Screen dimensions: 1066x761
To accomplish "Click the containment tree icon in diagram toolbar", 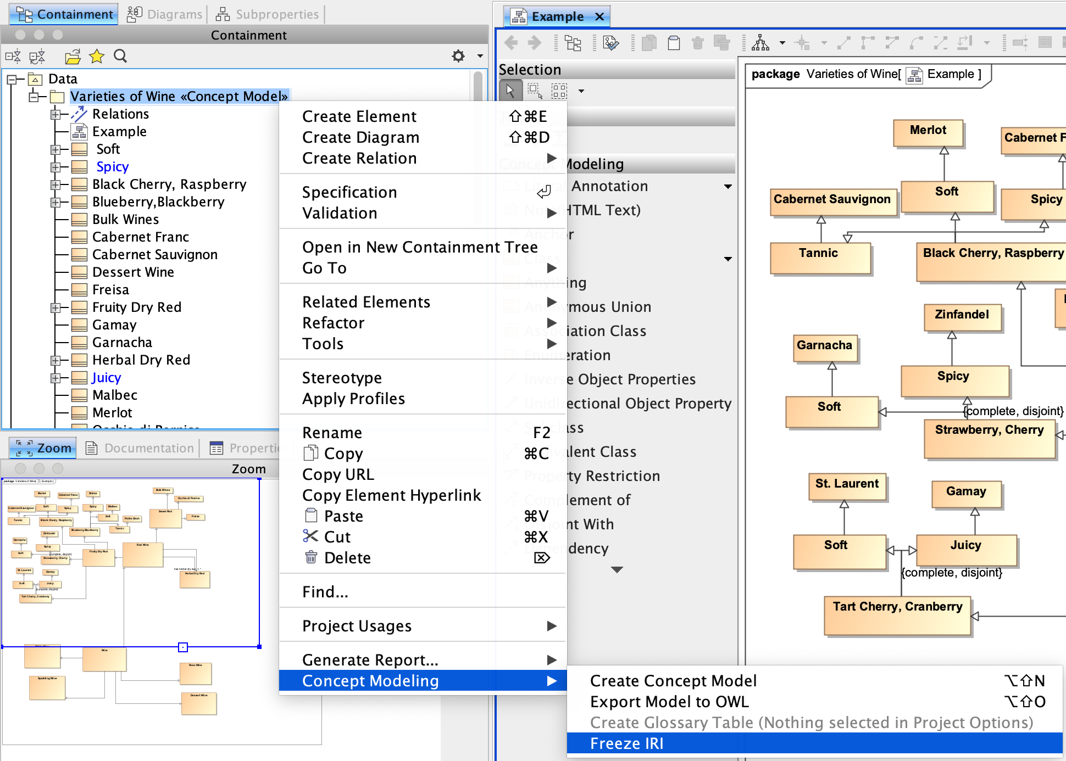I will click(x=573, y=43).
